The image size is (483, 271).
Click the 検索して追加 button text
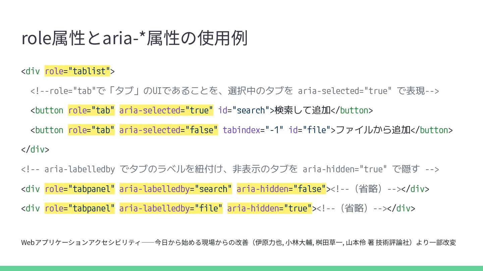click(303, 110)
